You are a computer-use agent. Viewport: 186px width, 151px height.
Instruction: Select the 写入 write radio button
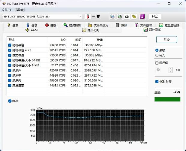157,55
